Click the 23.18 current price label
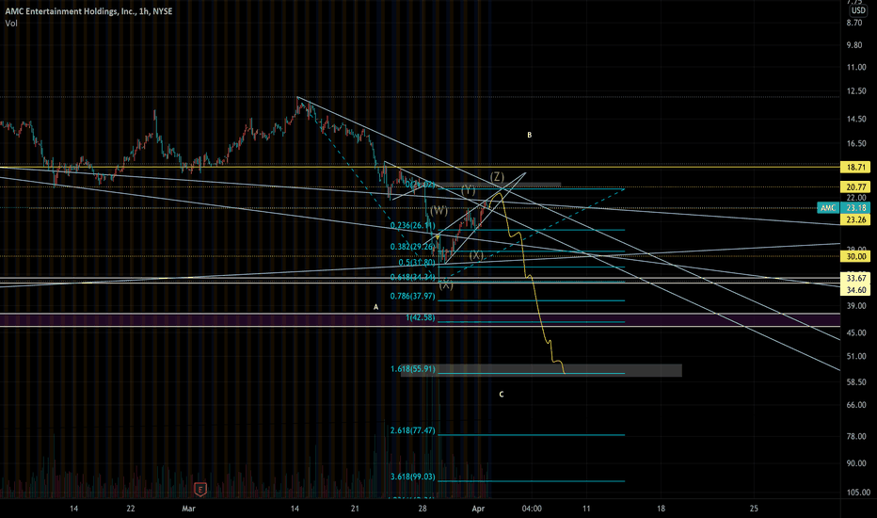This screenshot has width=877, height=518. [x=855, y=208]
